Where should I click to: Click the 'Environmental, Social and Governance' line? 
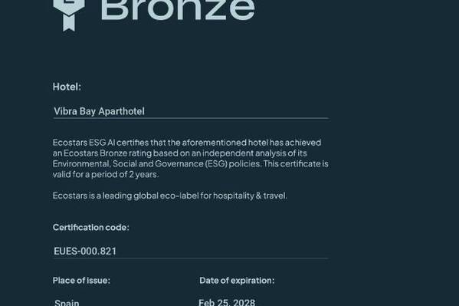click(x=191, y=163)
